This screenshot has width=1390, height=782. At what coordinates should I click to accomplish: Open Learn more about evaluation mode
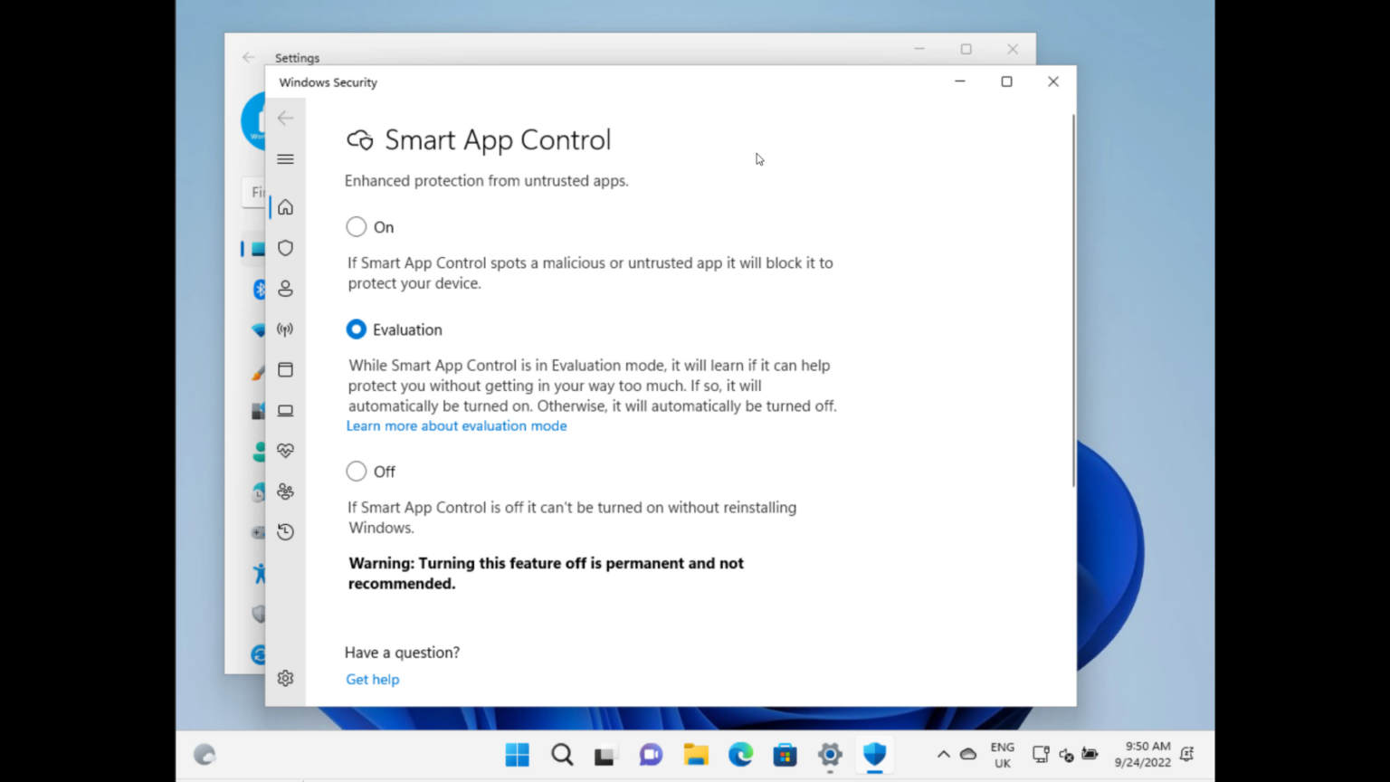click(x=456, y=425)
